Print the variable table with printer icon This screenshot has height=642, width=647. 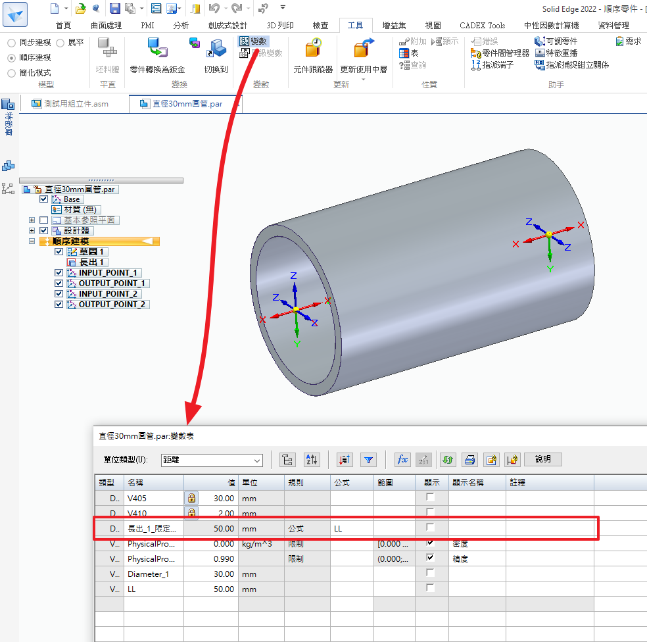(469, 460)
